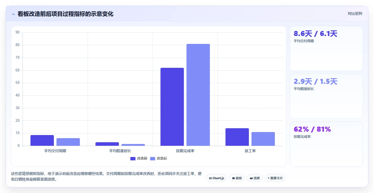Click the 90 y-axis tick label

(x=17, y=32)
